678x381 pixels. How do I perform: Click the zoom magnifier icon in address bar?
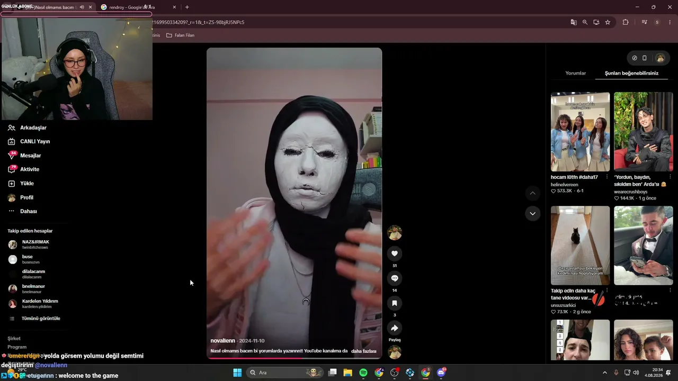pyautogui.click(x=585, y=22)
